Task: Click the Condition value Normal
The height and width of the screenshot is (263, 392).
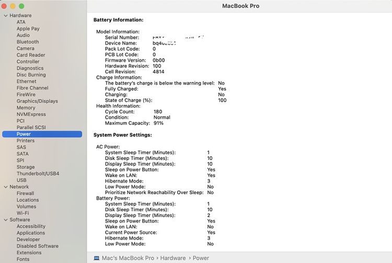Action: (162, 118)
